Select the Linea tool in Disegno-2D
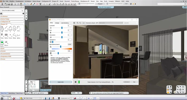Screen dimensions: 187x100 (6, 29)
